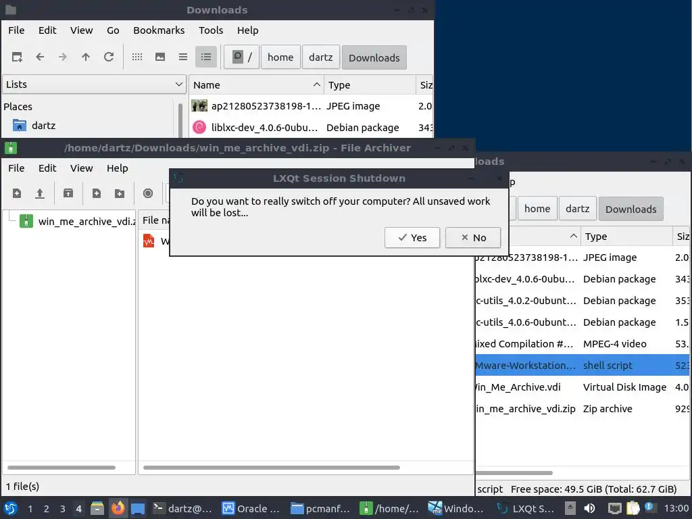Select liblxc-dev Debian package in top window
The image size is (692, 519).
pos(312,128)
